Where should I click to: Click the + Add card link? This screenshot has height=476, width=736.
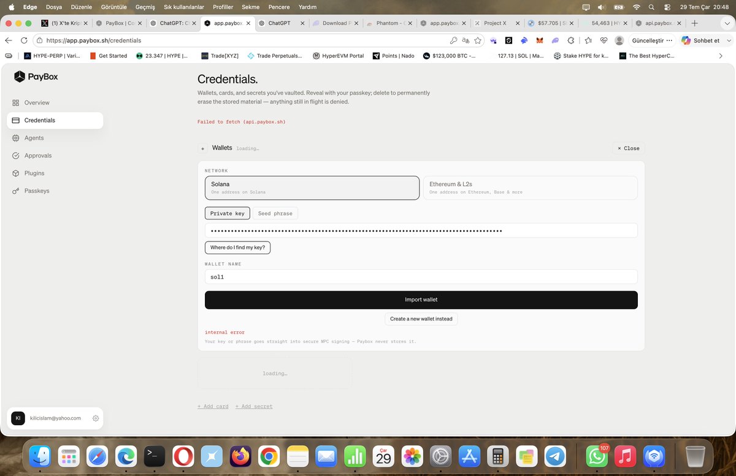pyautogui.click(x=213, y=407)
